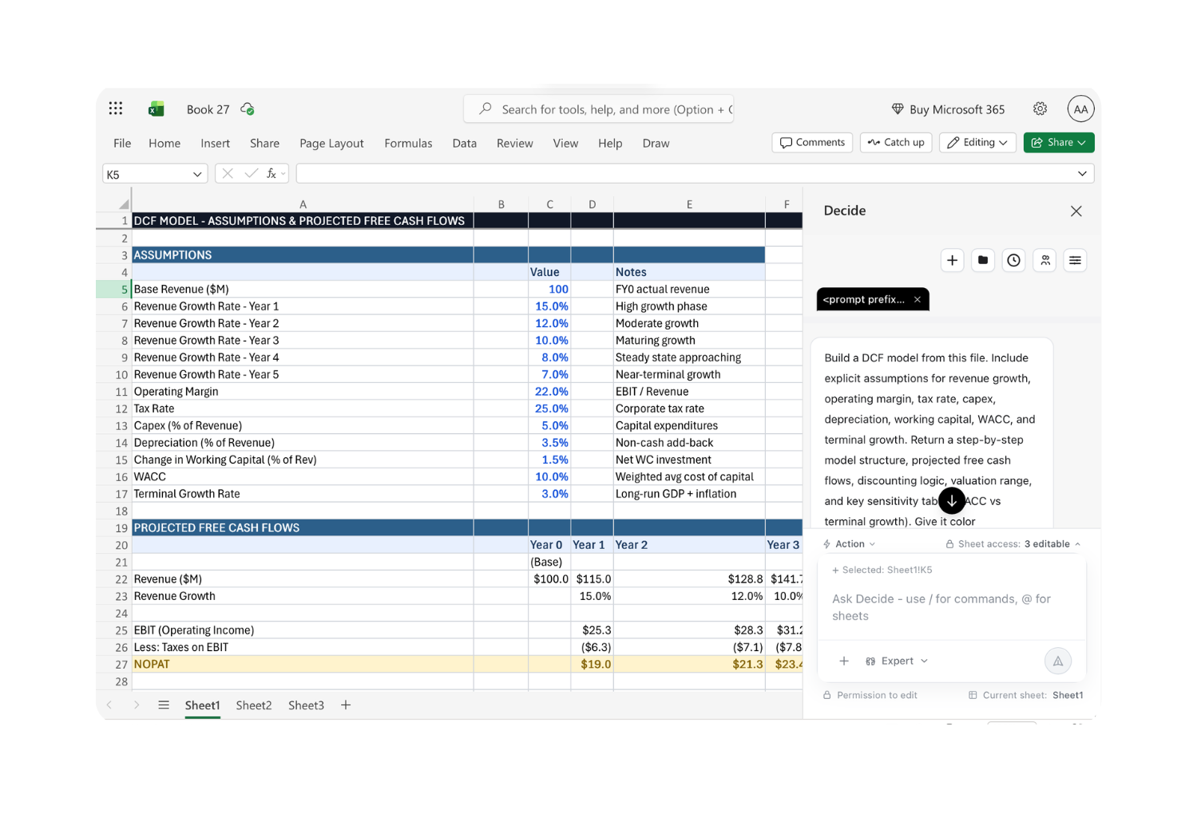Close the Decide panel
The width and height of the screenshot is (1197, 837).
coord(1076,211)
